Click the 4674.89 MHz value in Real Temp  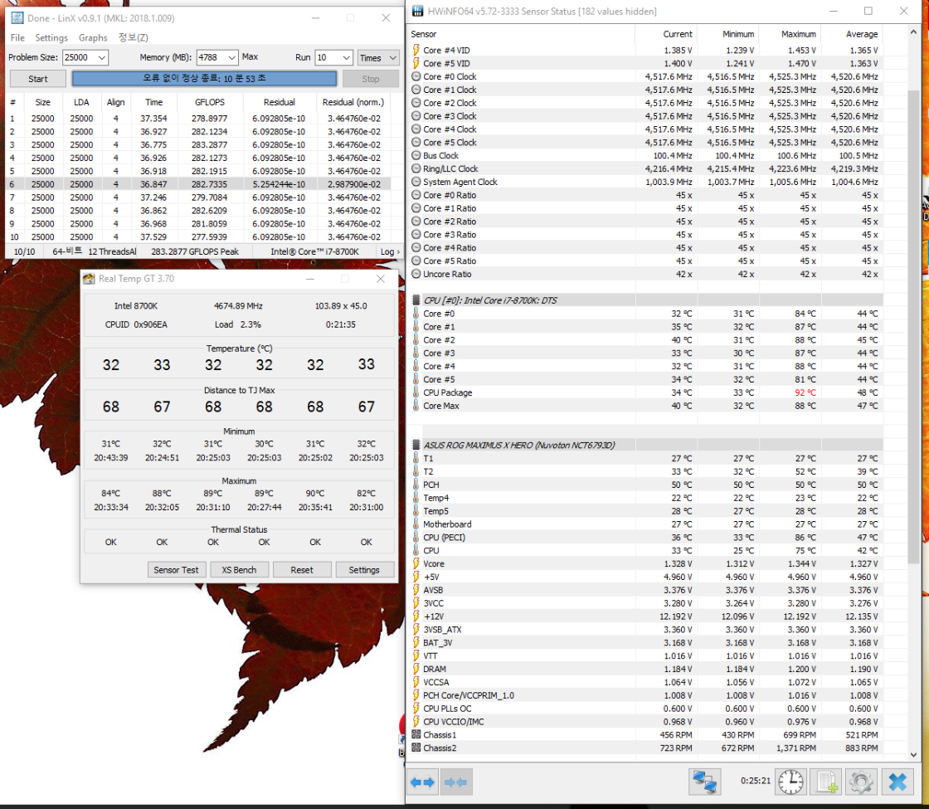coord(238,306)
